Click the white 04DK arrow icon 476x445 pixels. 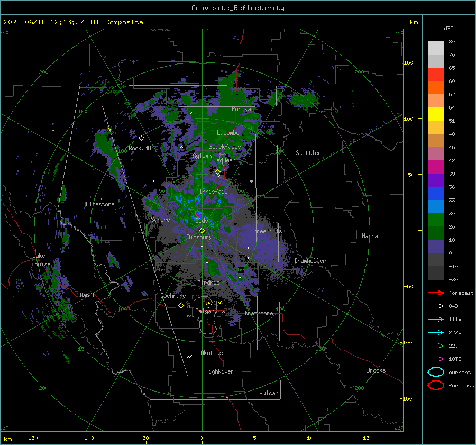[x=436, y=306]
